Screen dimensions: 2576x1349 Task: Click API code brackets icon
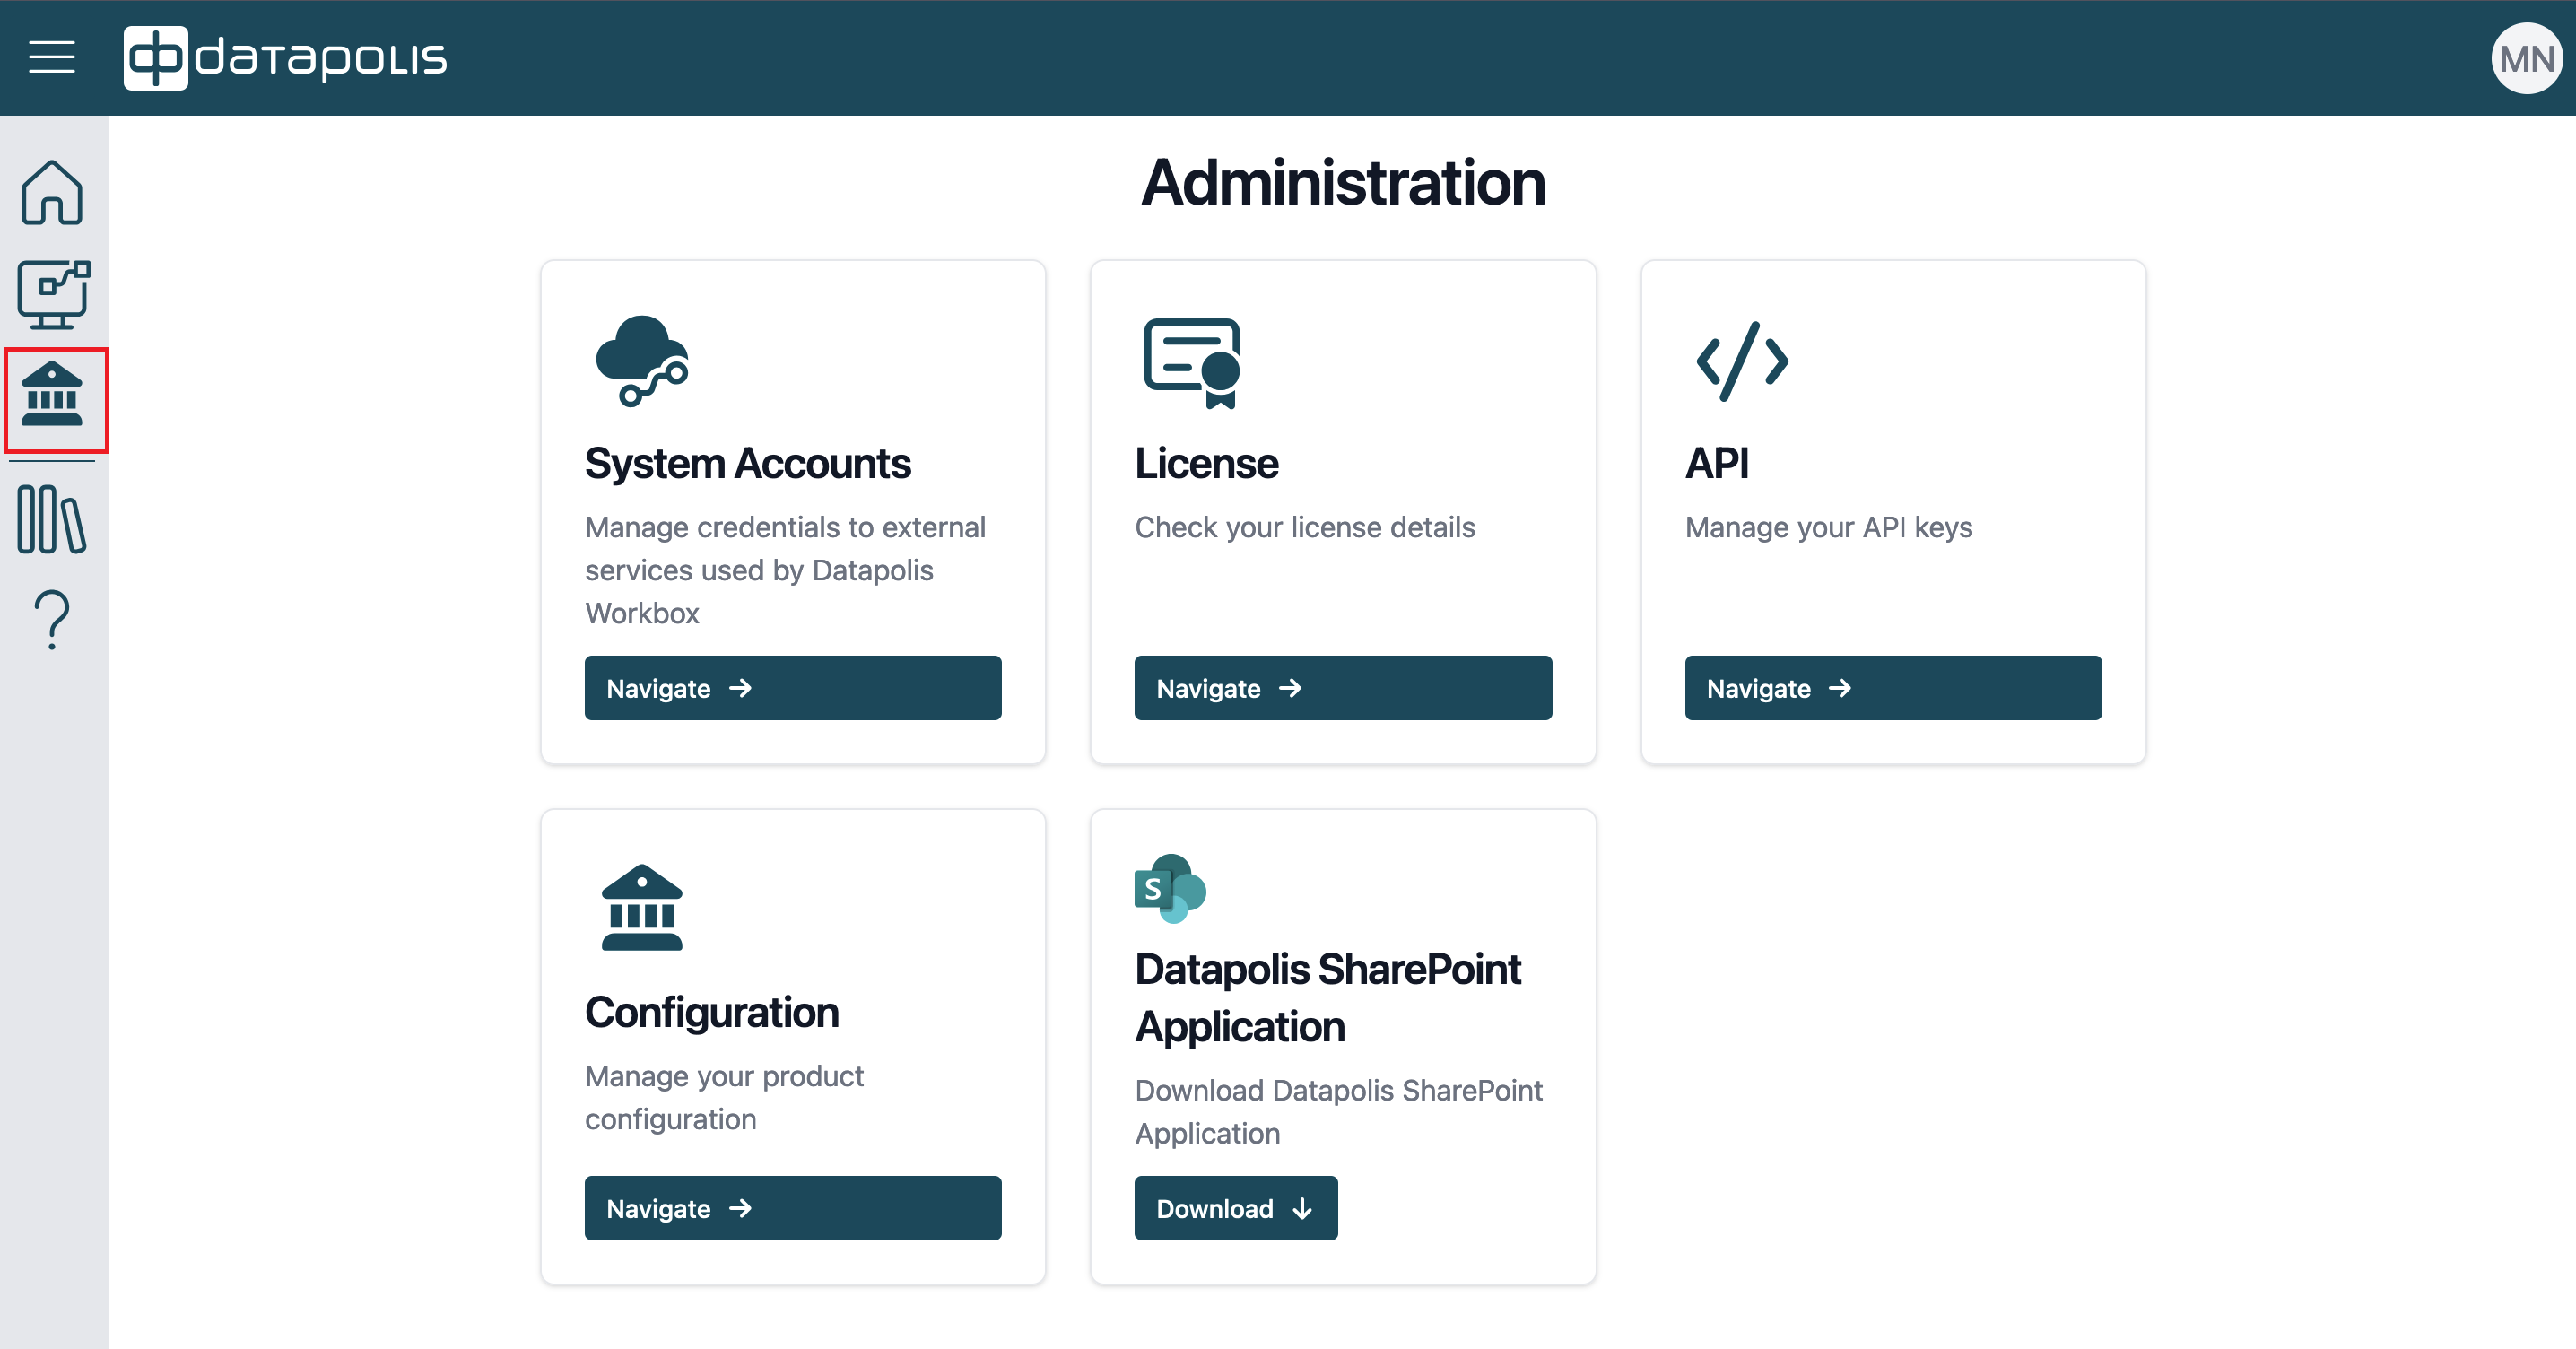pyautogui.click(x=1742, y=361)
